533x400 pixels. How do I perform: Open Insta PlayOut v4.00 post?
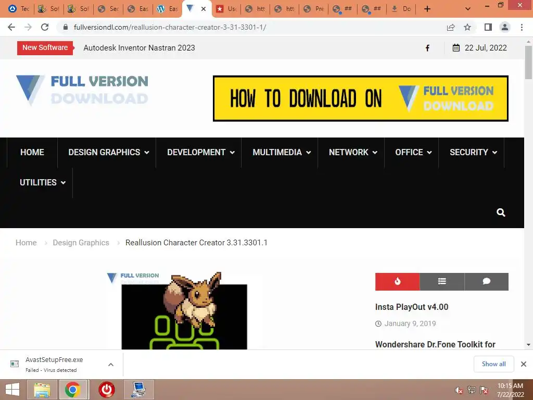pos(412,307)
